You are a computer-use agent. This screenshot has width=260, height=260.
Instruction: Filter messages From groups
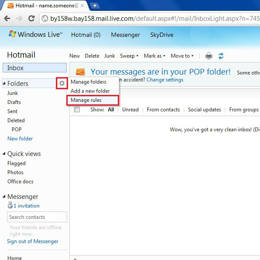coord(244,110)
